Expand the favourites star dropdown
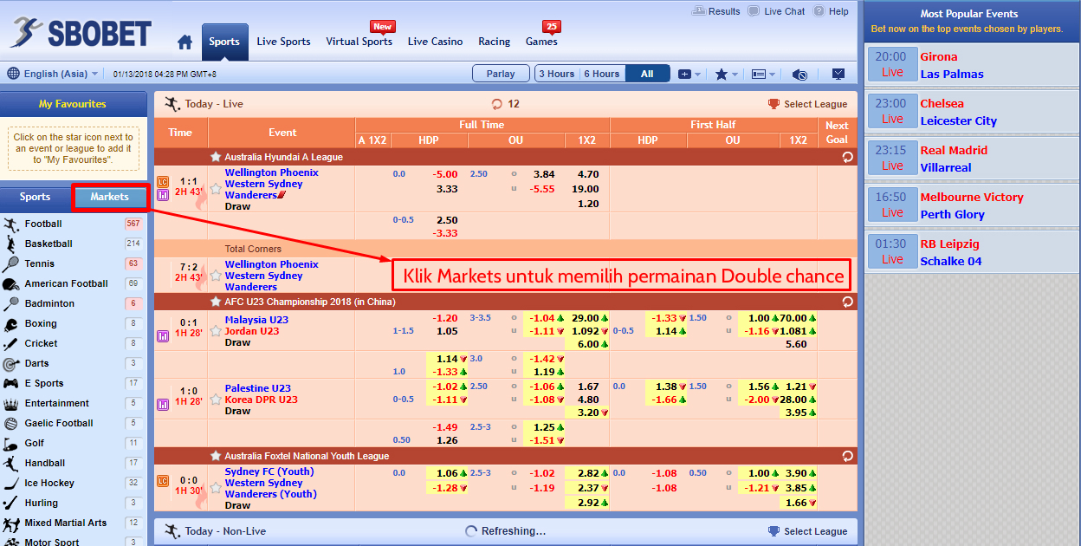Viewport: 1081px width, 546px height. 726,75
